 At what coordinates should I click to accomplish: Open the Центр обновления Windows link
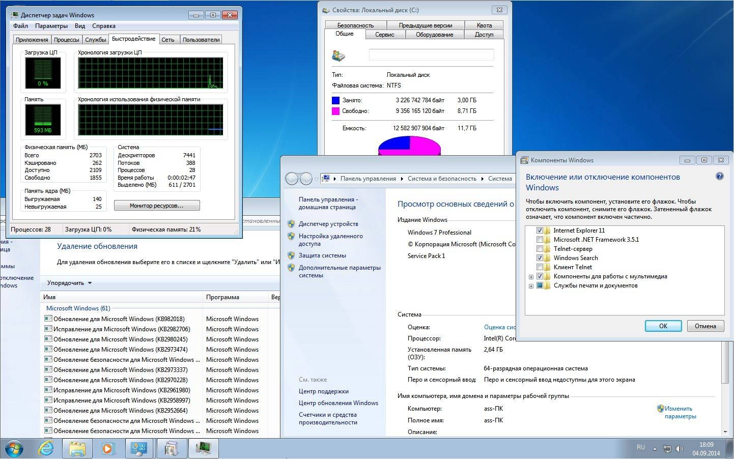pos(338,403)
